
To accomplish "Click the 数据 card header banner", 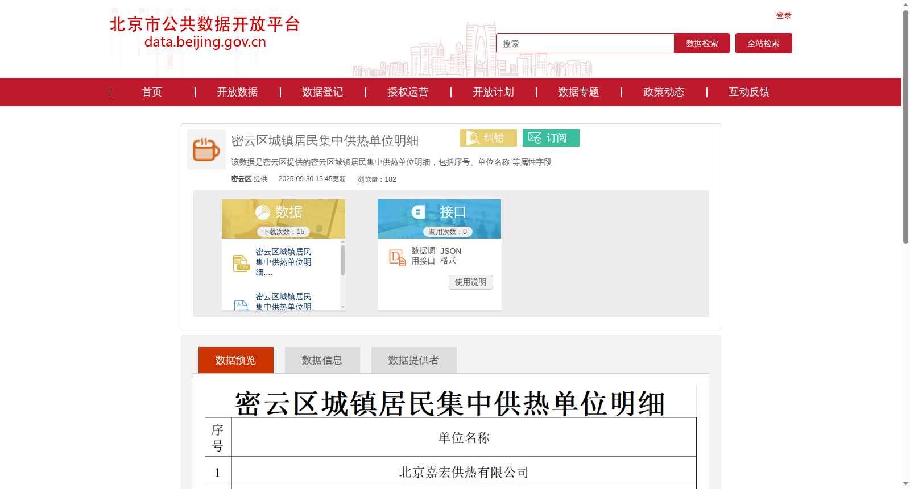I will click(283, 219).
